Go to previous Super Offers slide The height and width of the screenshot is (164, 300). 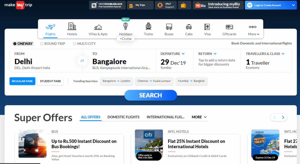pos(275,118)
